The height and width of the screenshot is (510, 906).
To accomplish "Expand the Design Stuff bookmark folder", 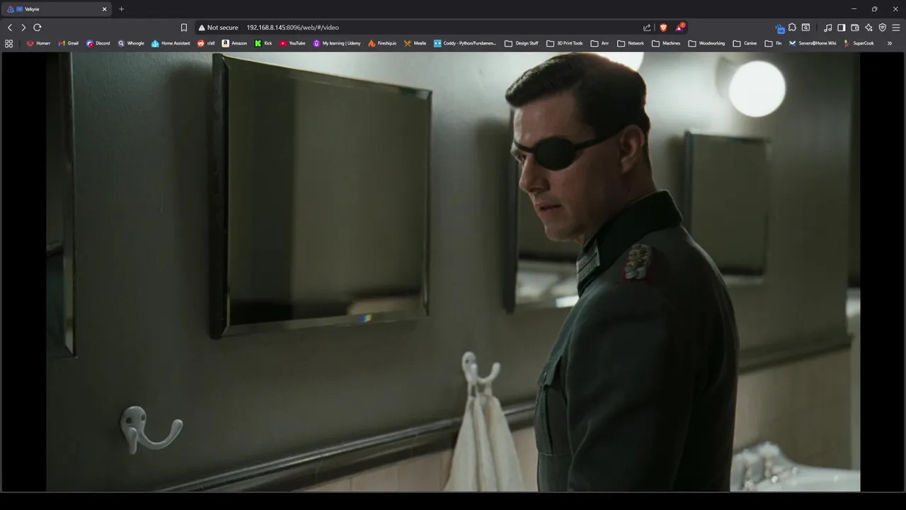I will (522, 43).
